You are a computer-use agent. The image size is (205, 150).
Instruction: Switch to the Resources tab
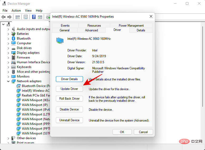[94, 26]
